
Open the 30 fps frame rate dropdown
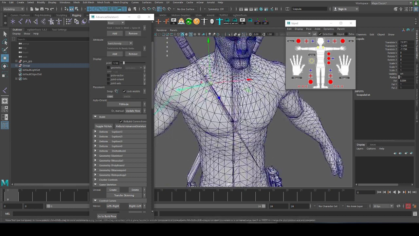[383, 206]
